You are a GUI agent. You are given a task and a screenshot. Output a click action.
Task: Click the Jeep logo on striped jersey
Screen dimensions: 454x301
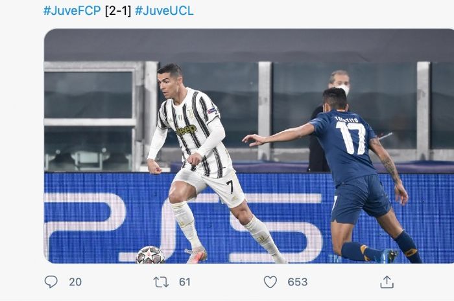pos(187,130)
